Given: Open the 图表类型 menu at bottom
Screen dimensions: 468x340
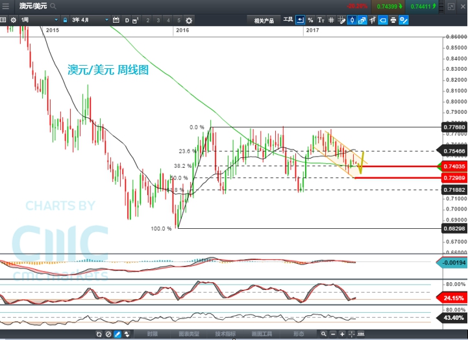Looking at the screenshot, I should click(x=188, y=334).
